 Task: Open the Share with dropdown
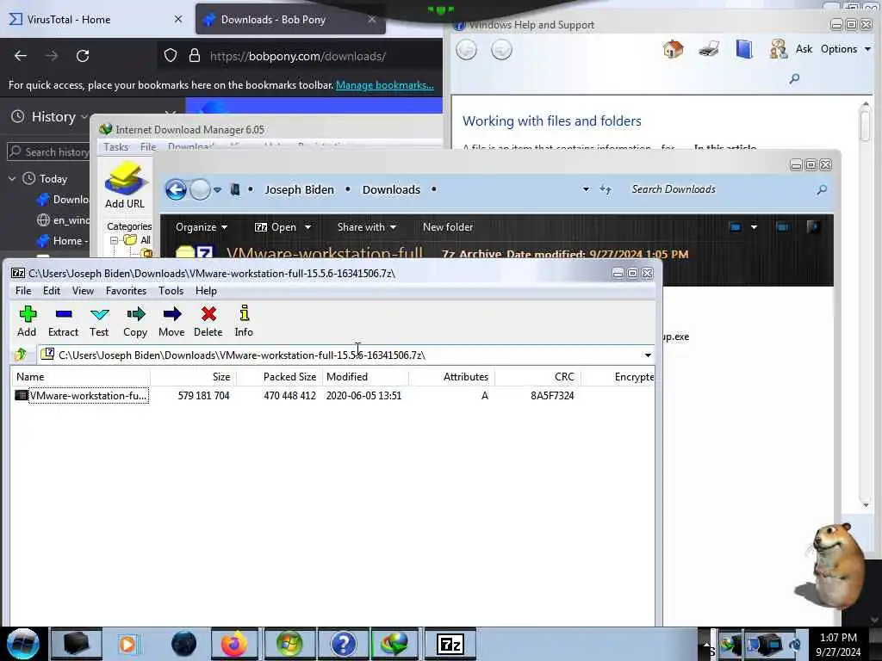pyautogui.click(x=367, y=227)
